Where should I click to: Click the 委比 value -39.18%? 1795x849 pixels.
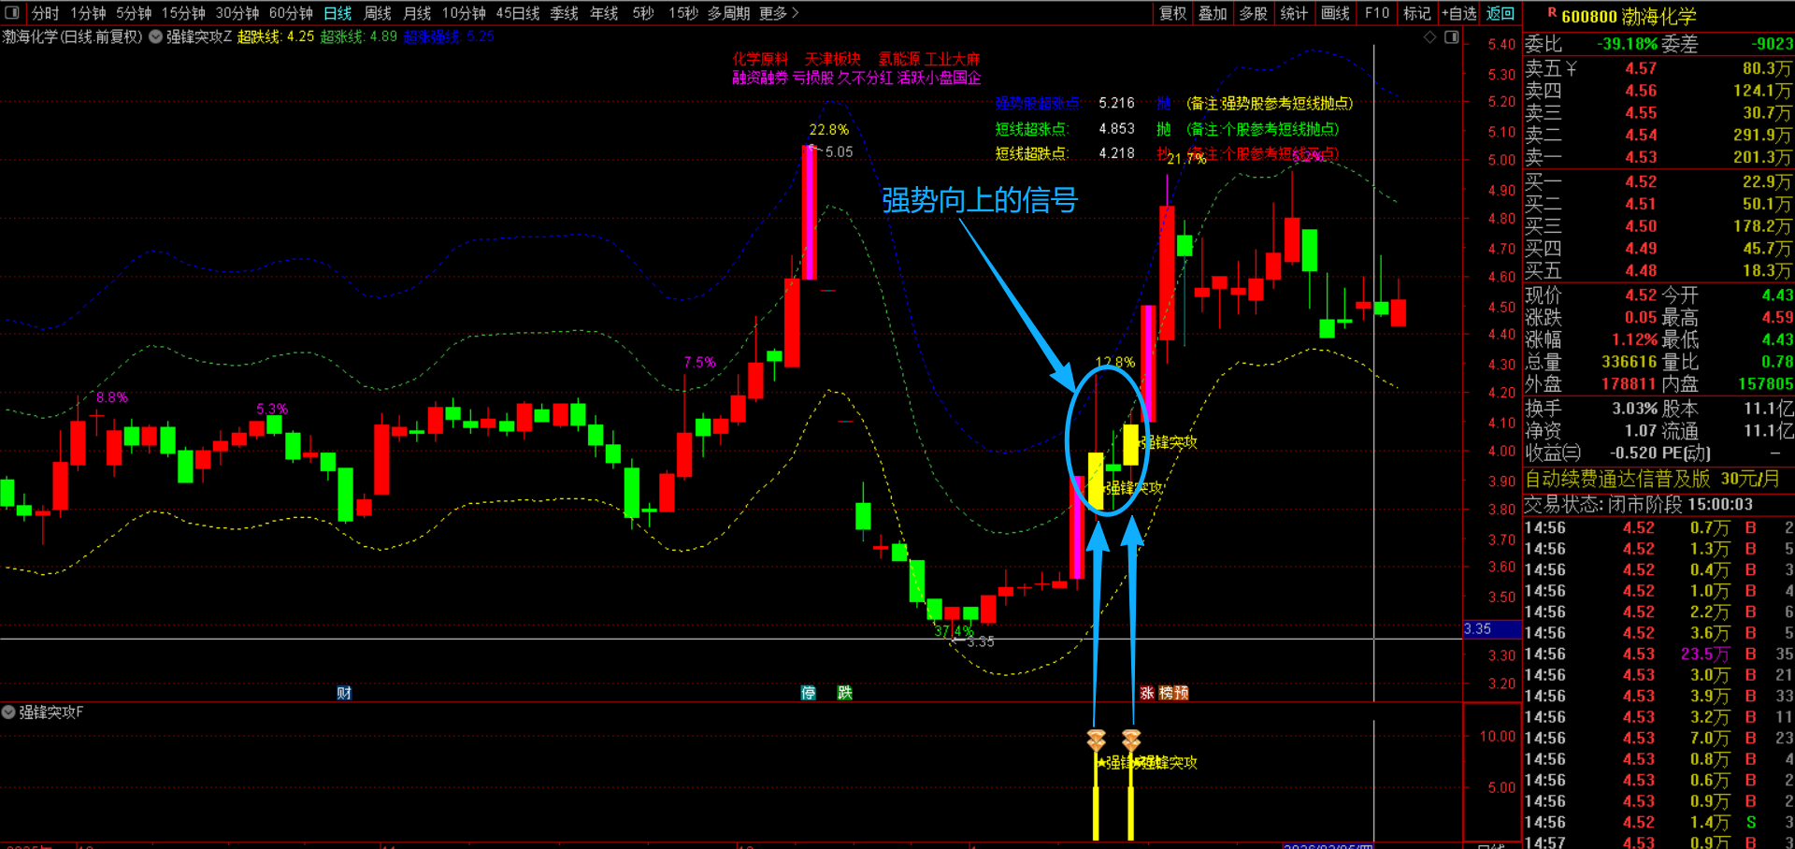(x=1627, y=44)
